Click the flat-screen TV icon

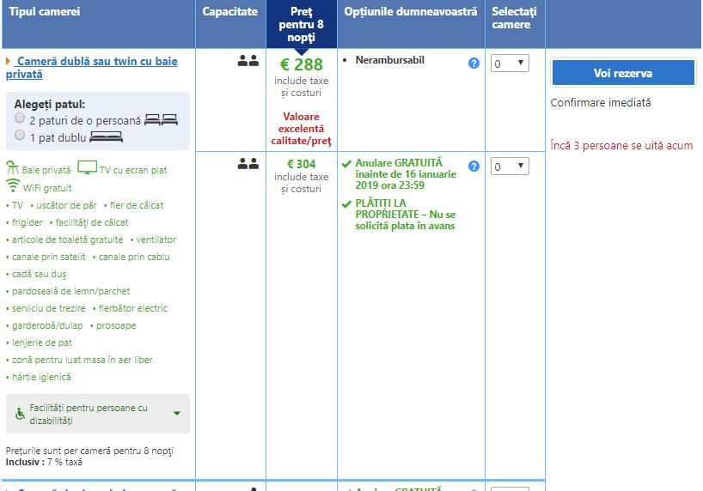click(87, 167)
